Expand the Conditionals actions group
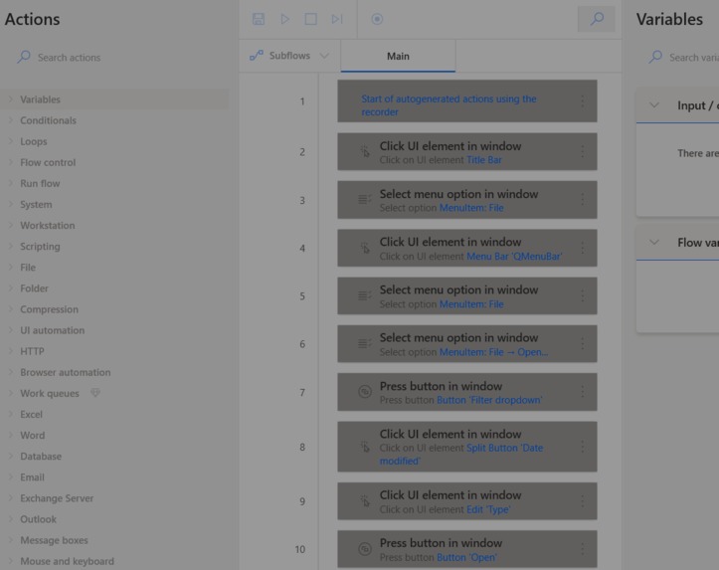Image resolution: width=719 pixels, height=570 pixels. point(11,120)
